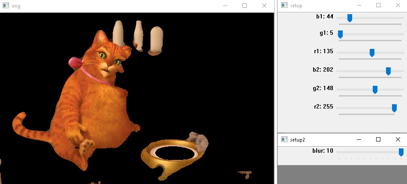
Task: Click the 'b1: 44' label
Action: [x=324, y=16]
